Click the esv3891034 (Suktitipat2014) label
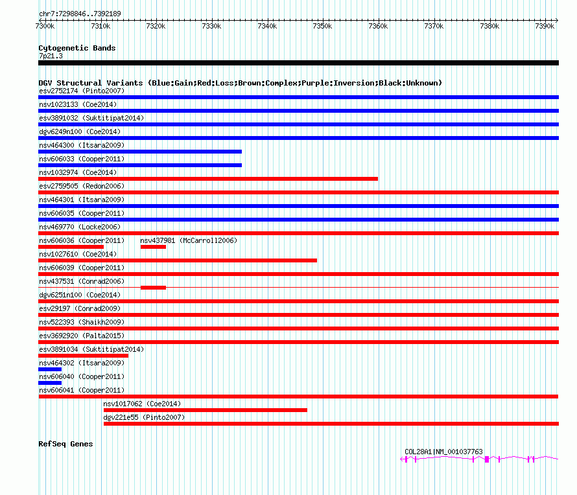Viewport: 577px width, 495px height. [x=91, y=349]
